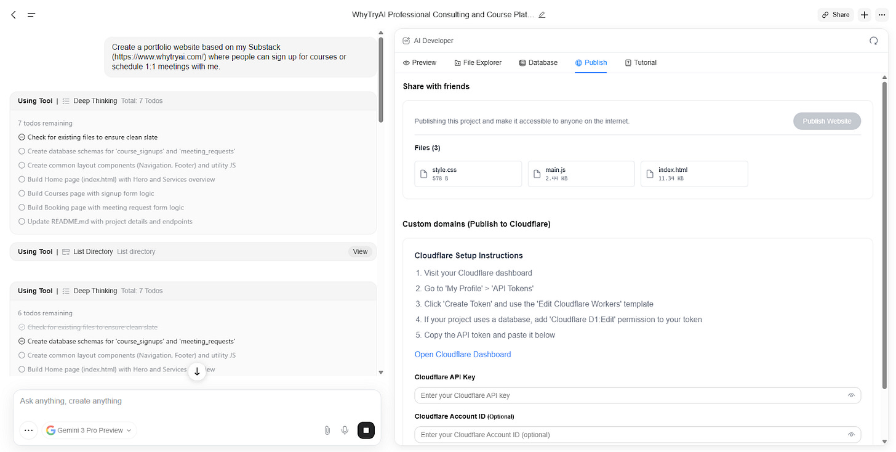Screen dimensions: 896x452
Task: Stop generation using the stop button
Action: click(366, 430)
